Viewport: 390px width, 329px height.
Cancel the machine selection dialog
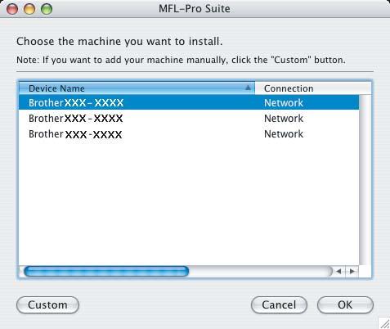click(x=279, y=304)
